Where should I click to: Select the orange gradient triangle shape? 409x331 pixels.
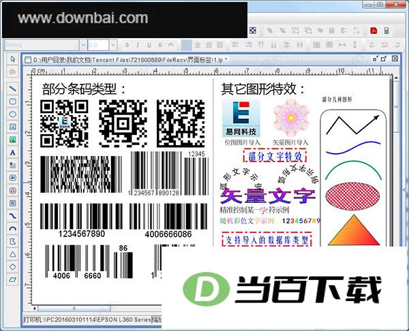coord(354,230)
